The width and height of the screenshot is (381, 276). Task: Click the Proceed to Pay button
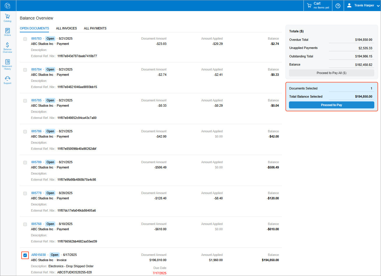(x=331, y=105)
